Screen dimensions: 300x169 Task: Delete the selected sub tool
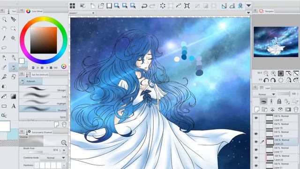tap(64, 124)
